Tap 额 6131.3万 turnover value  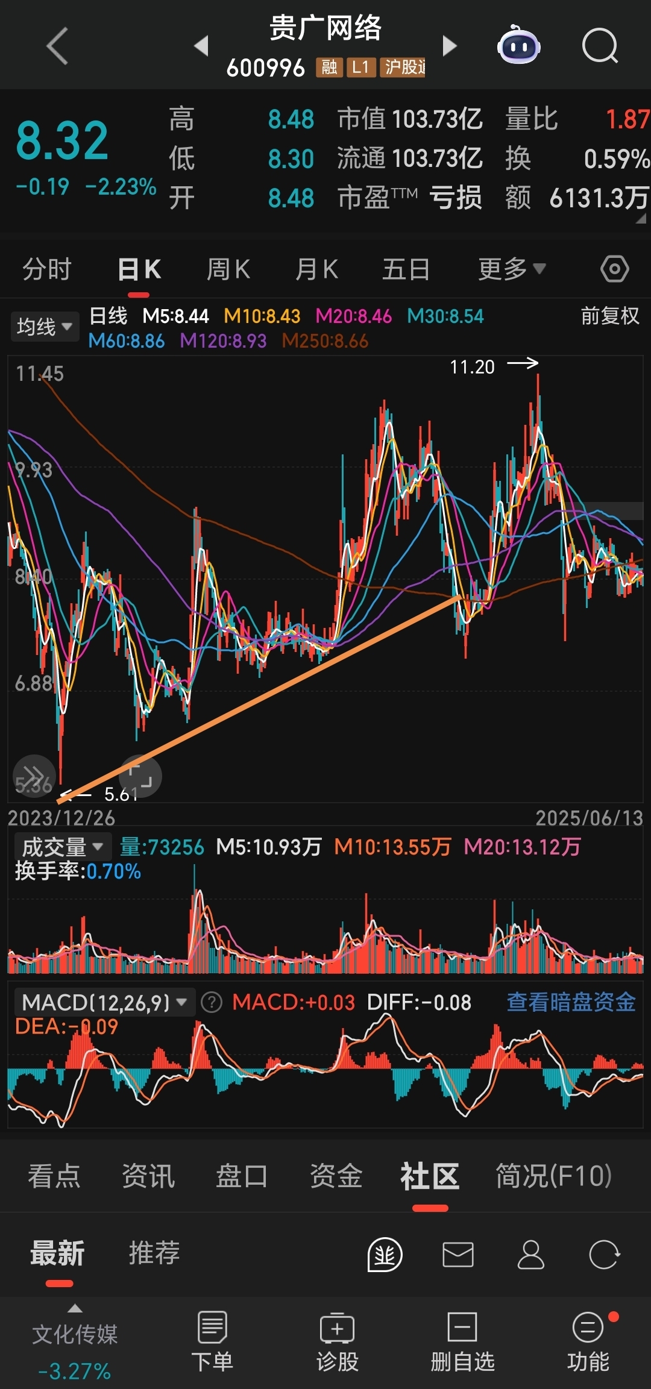(x=577, y=198)
